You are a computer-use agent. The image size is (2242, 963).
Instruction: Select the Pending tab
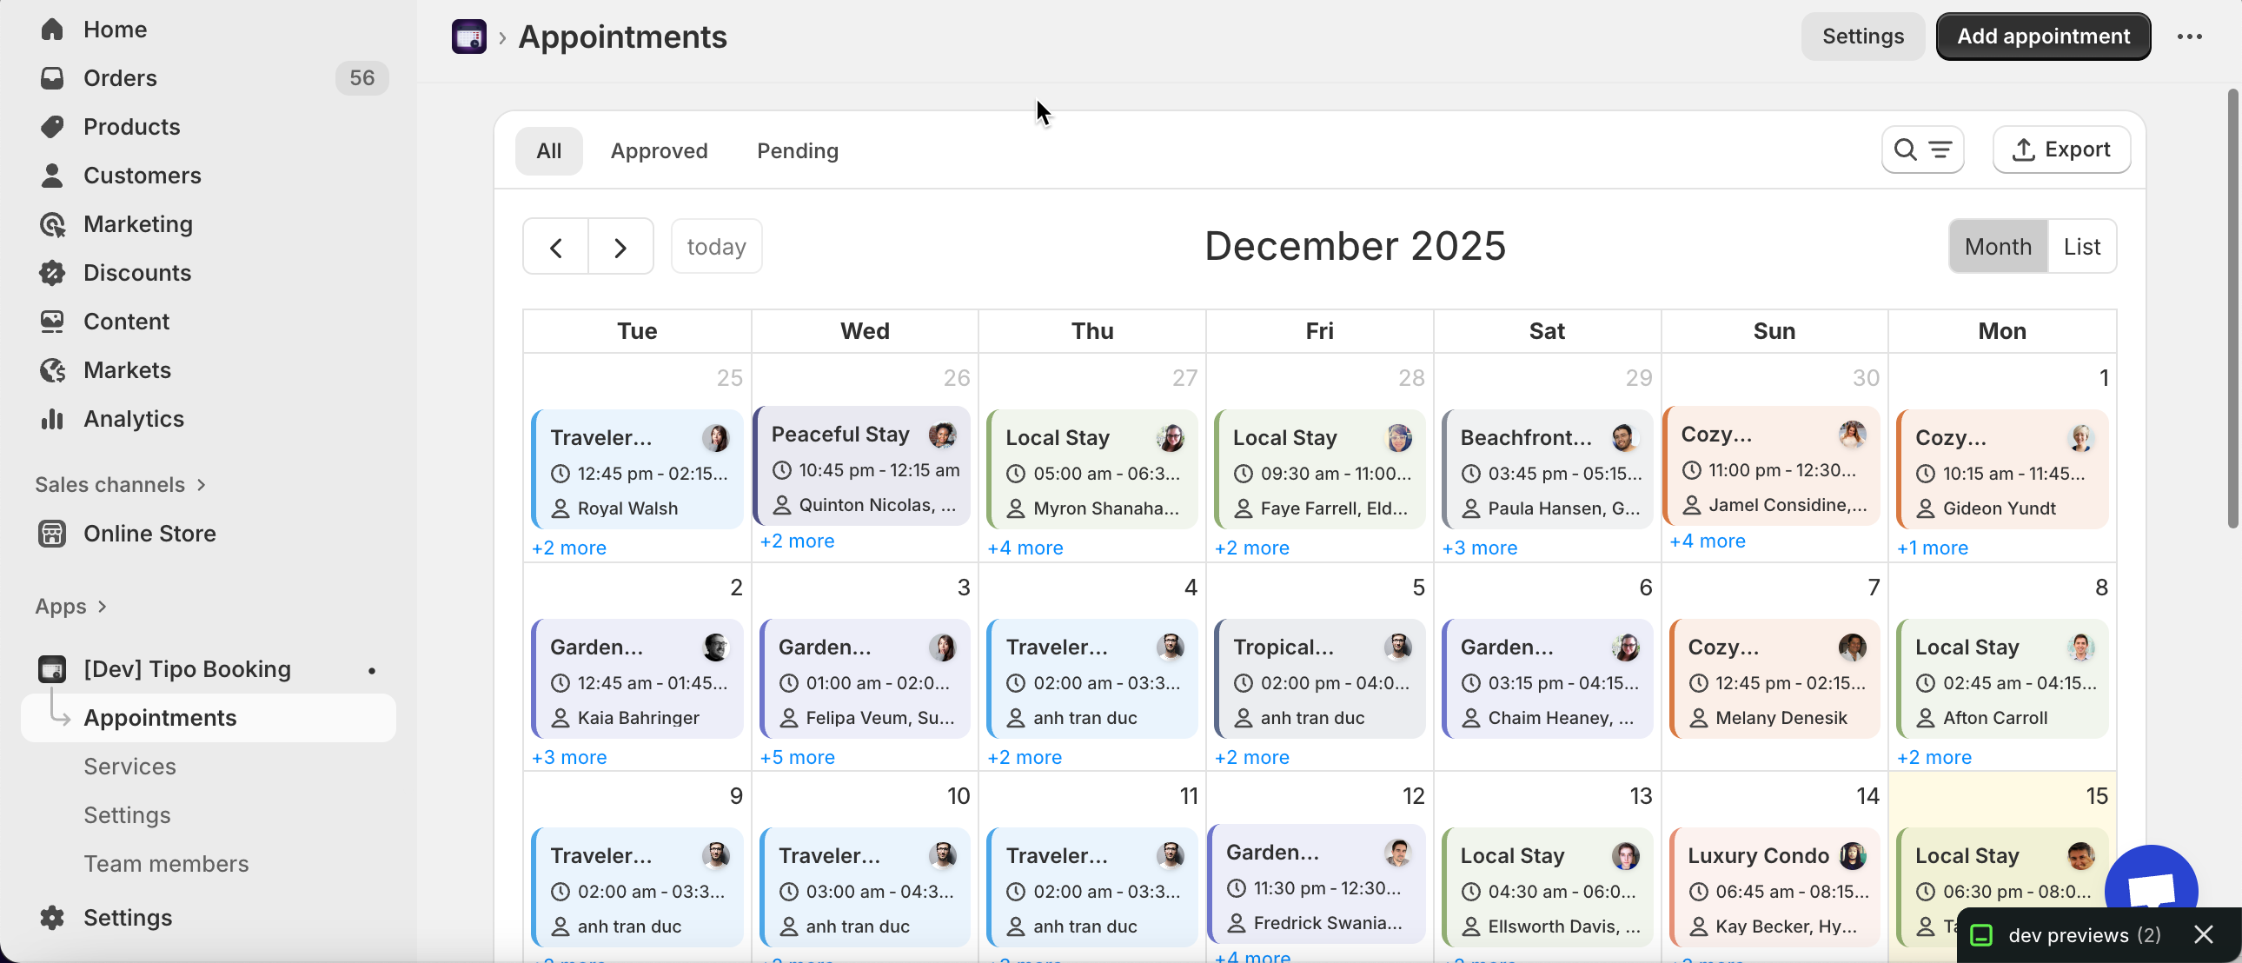tap(797, 150)
